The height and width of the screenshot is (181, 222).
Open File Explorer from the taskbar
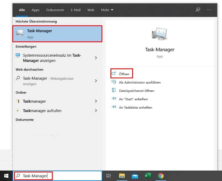pyautogui.click(x=122, y=176)
